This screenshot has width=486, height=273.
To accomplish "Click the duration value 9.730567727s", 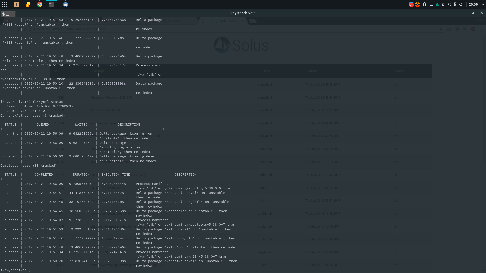I will click(x=81, y=184).
